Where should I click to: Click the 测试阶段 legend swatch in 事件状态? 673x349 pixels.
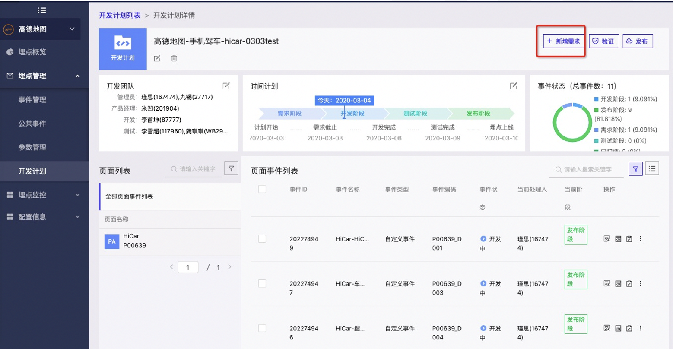tap(597, 141)
